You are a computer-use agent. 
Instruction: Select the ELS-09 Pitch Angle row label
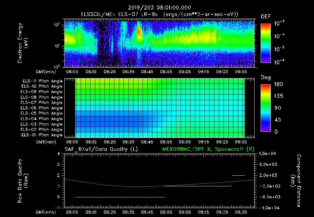click(42, 92)
